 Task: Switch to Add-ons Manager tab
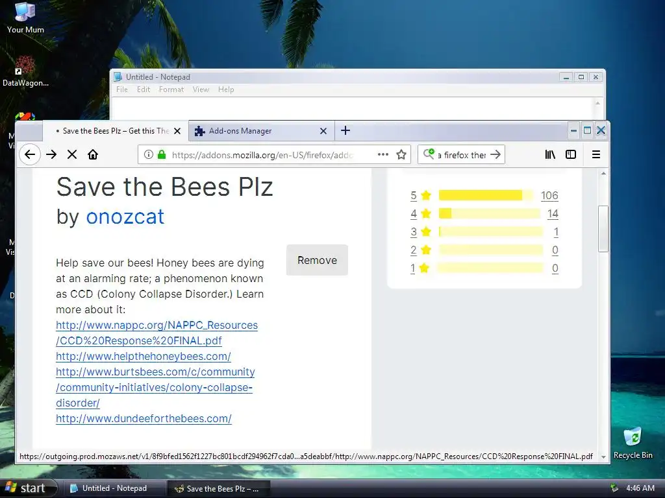tap(261, 131)
